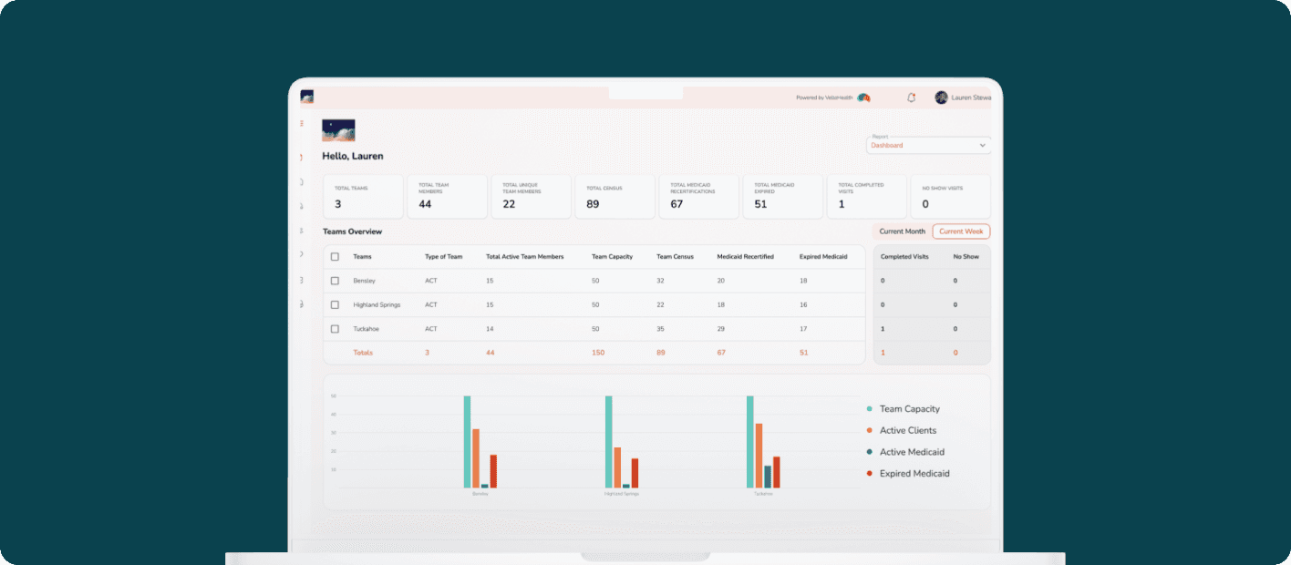Open the hamburger menu in the sidebar
1291x565 pixels.
tap(302, 123)
